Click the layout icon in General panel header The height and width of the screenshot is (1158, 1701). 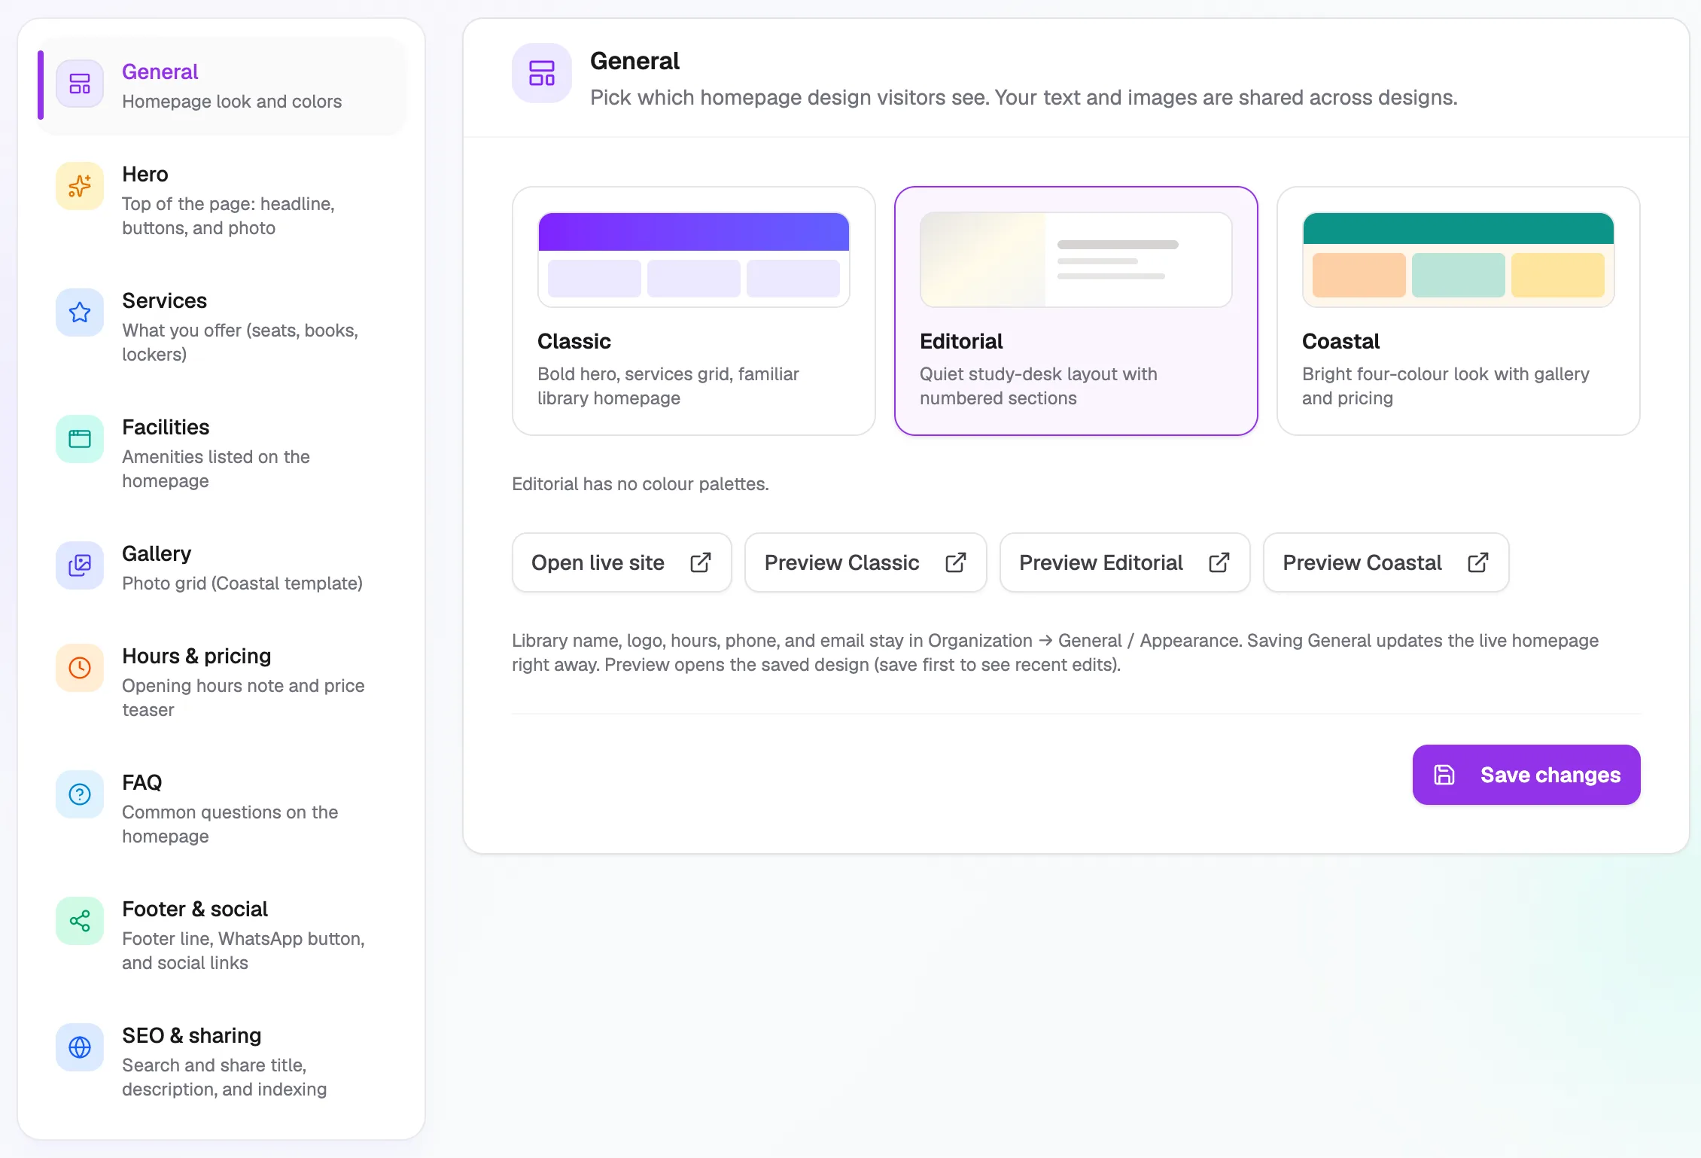[x=542, y=73]
